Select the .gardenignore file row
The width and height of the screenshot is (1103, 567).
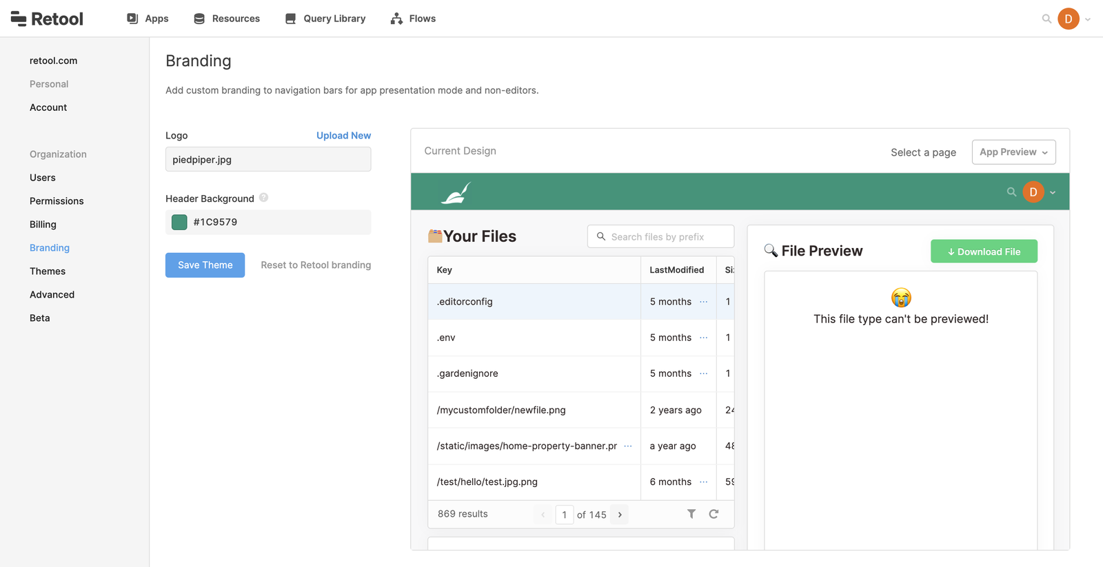coord(580,373)
